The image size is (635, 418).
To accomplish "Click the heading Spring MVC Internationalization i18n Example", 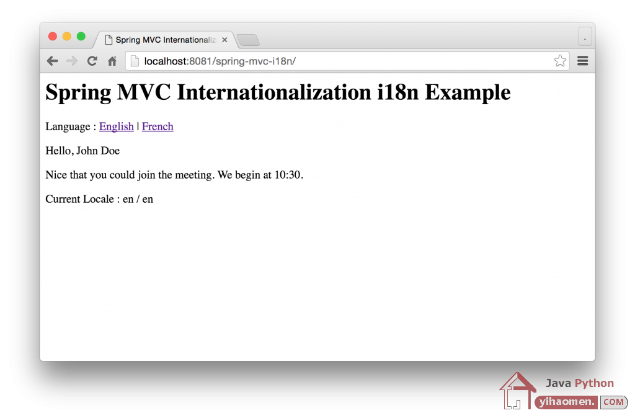I will [278, 92].
